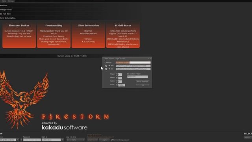This screenshot has height=142, width=252.
Task: Open the Upcoming Events section
Action: click(x=6, y=9)
